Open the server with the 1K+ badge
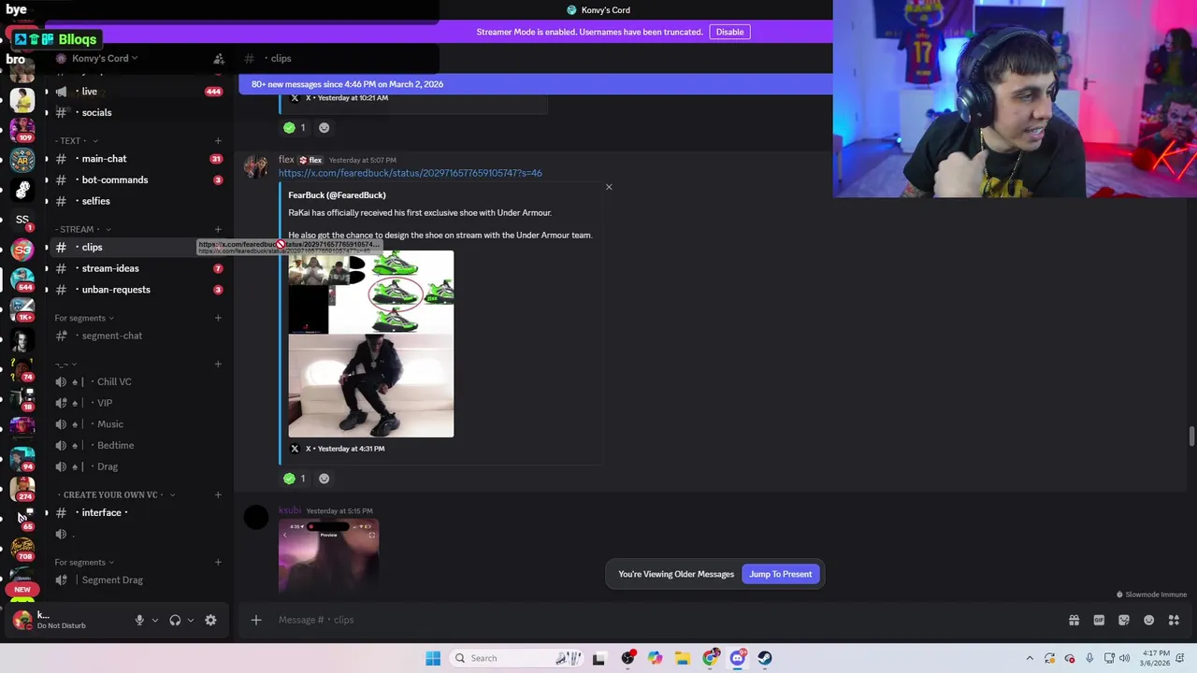This screenshot has width=1197, height=673. point(22,308)
